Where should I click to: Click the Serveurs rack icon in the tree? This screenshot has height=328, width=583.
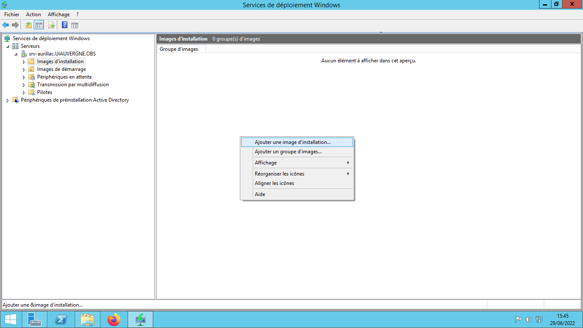[x=15, y=46]
